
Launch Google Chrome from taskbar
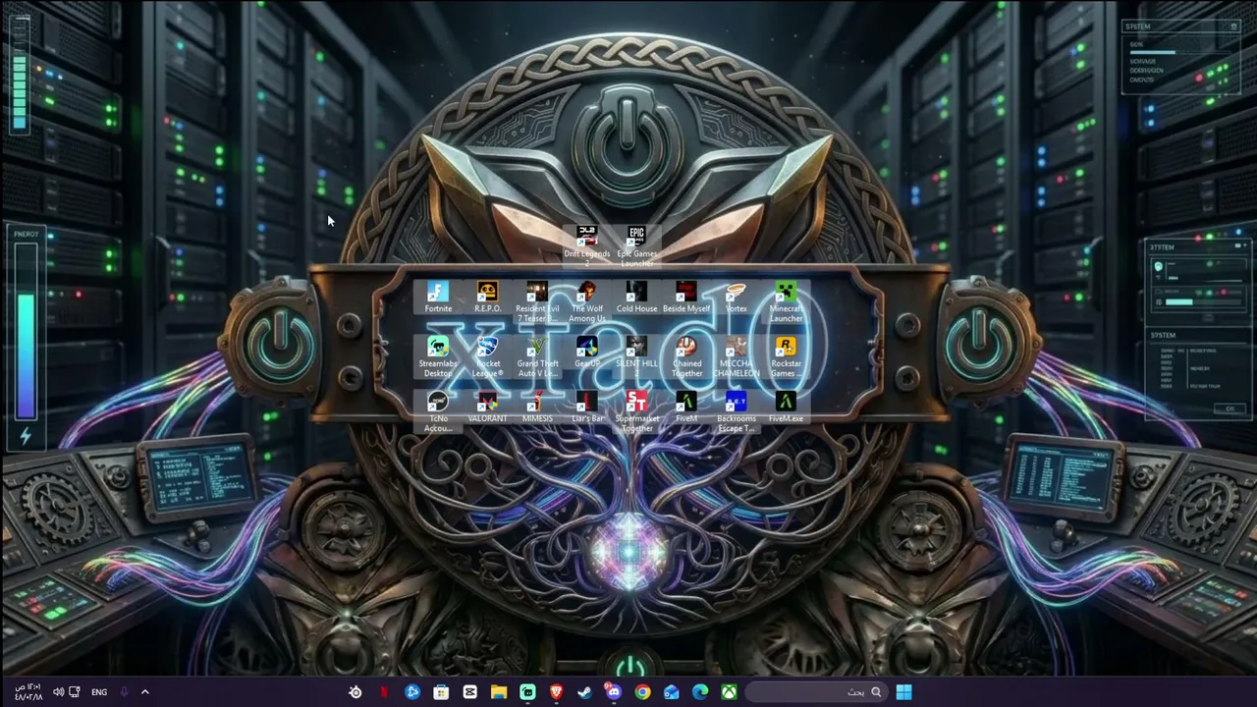(x=642, y=692)
